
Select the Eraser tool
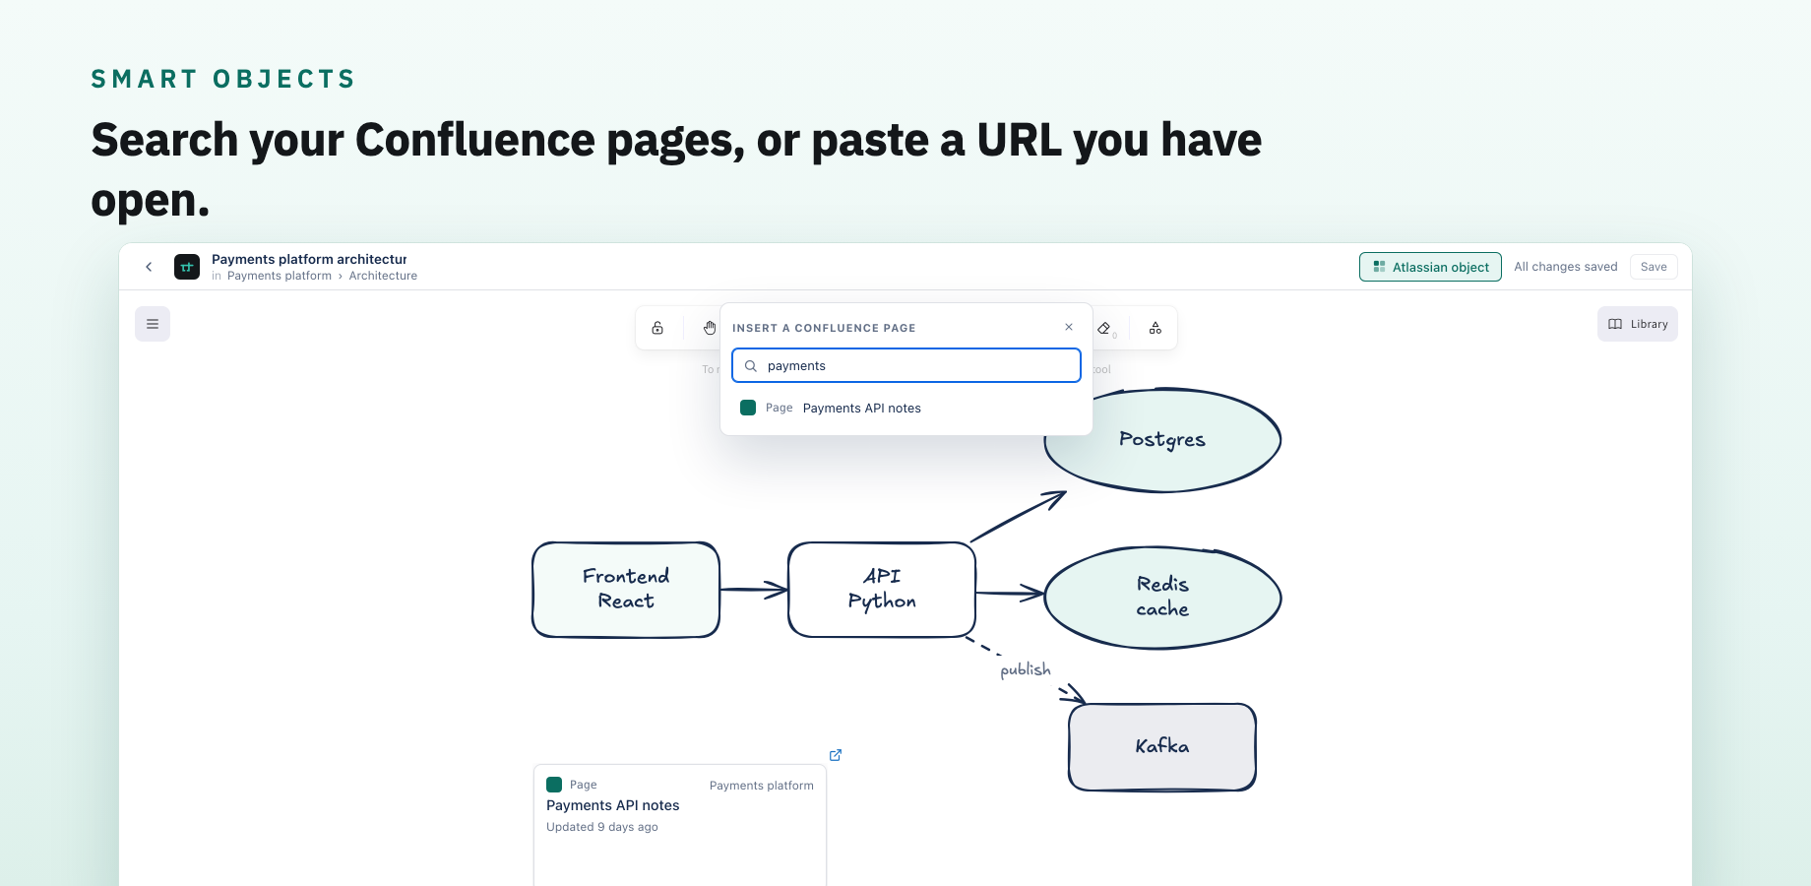[x=1104, y=328]
